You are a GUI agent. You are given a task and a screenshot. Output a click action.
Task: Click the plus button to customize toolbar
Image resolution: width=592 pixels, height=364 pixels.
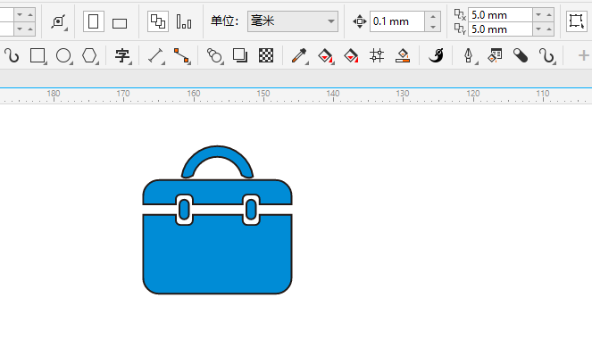[585, 55]
